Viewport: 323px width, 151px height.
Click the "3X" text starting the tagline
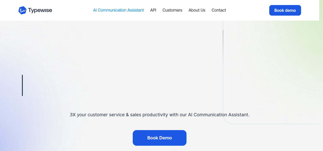73,115
